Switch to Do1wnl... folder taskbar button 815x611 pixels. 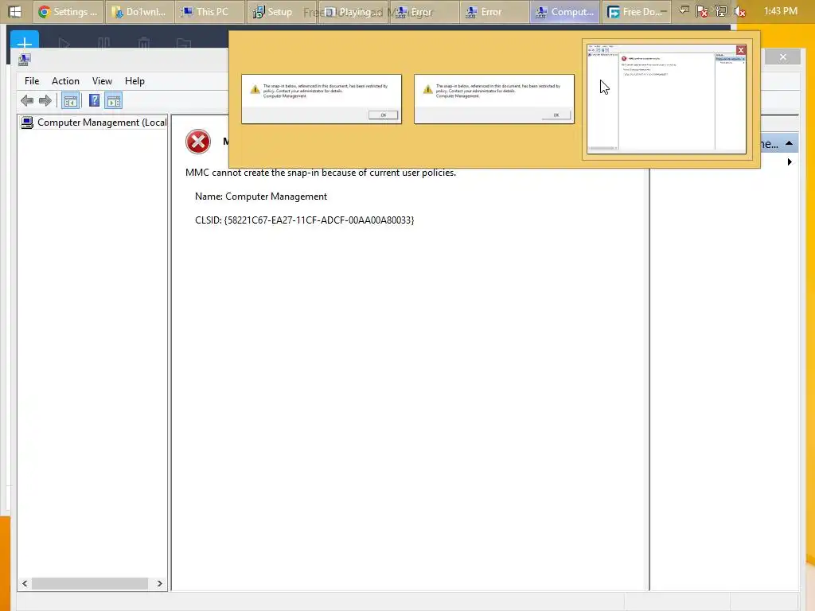pyautogui.click(x=138, y=11)
